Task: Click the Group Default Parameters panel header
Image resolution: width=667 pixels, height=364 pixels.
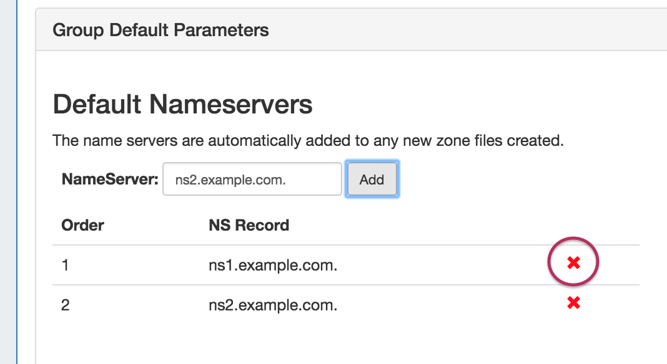Action: tap(161, 30)
